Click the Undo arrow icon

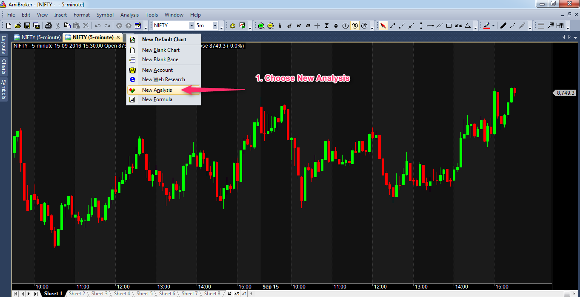coord(97,25)
